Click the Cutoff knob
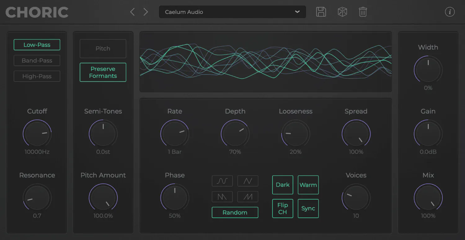465x240 pixels. (37, 134)
